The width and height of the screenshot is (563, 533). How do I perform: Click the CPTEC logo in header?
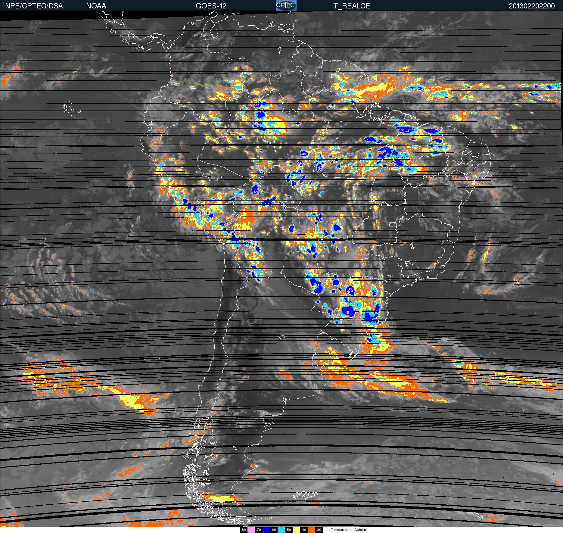286,5
